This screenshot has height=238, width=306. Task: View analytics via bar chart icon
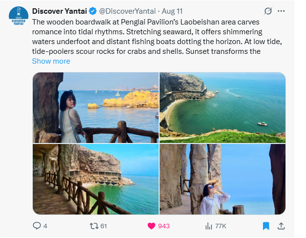(x=209, y=226)
